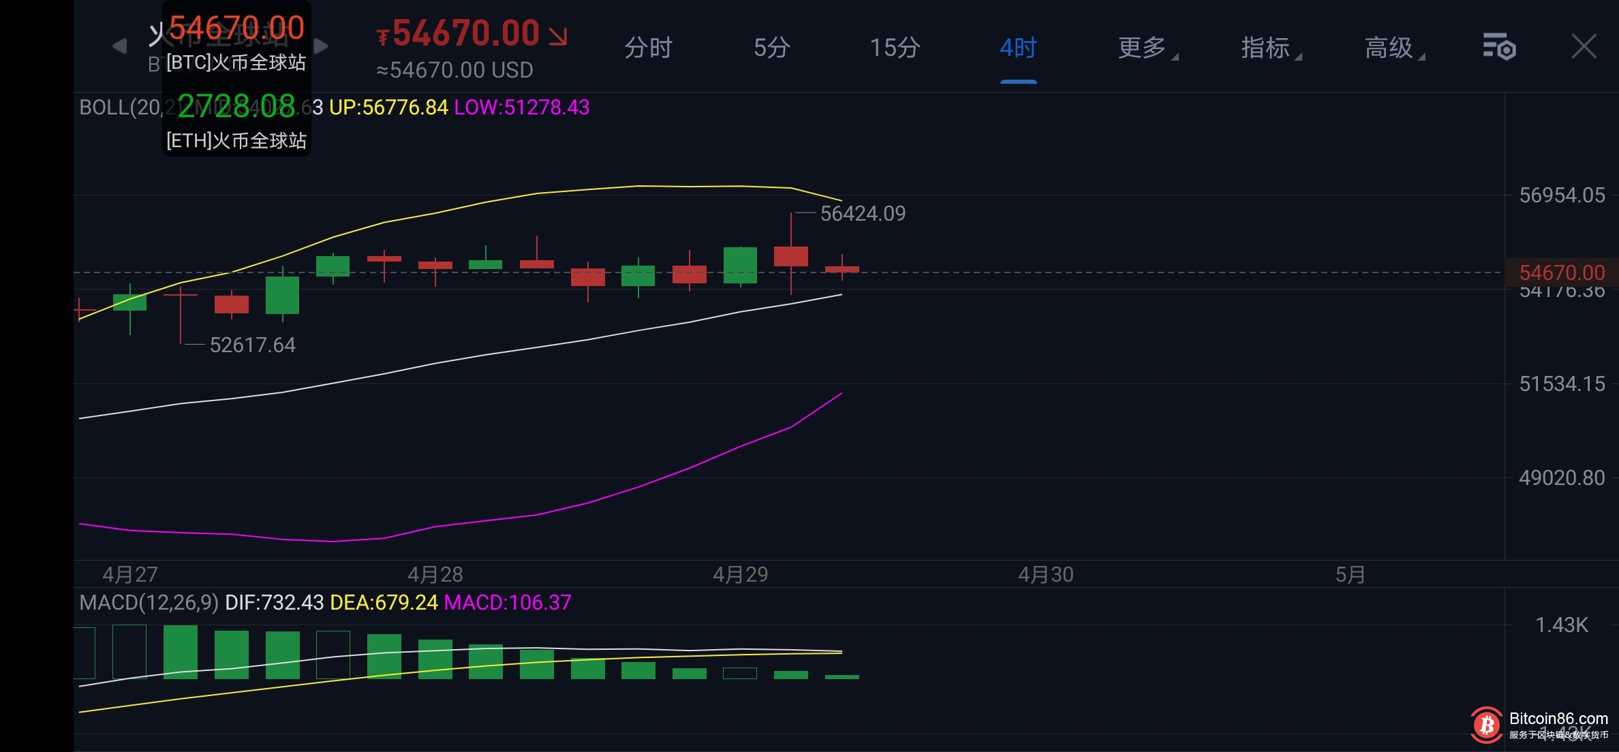Image resolution: width=1619 pixels, height=752 pixels.
Task: Tap the red down-trend arrow beside the price
Action: [x=558, y=36]
